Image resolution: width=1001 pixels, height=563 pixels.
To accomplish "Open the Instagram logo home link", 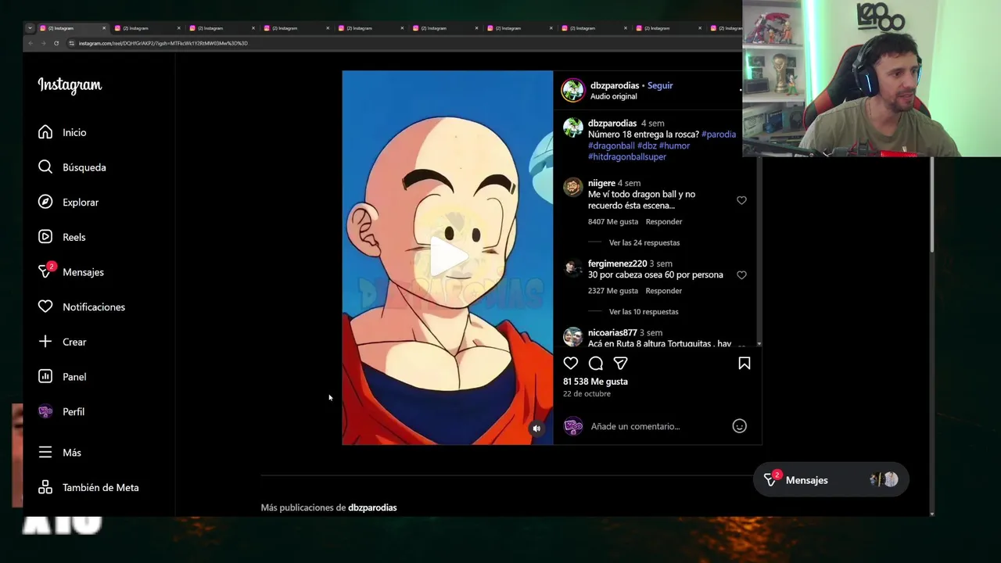I will 70,85.
